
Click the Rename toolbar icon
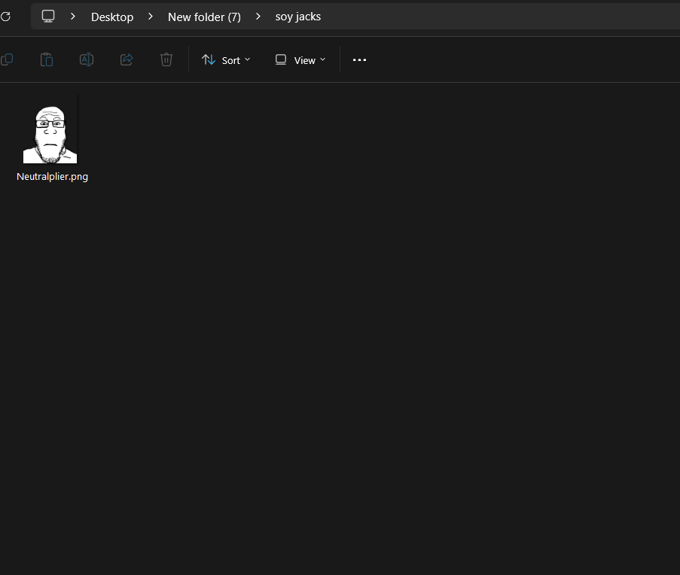click(x=87, y=59)
